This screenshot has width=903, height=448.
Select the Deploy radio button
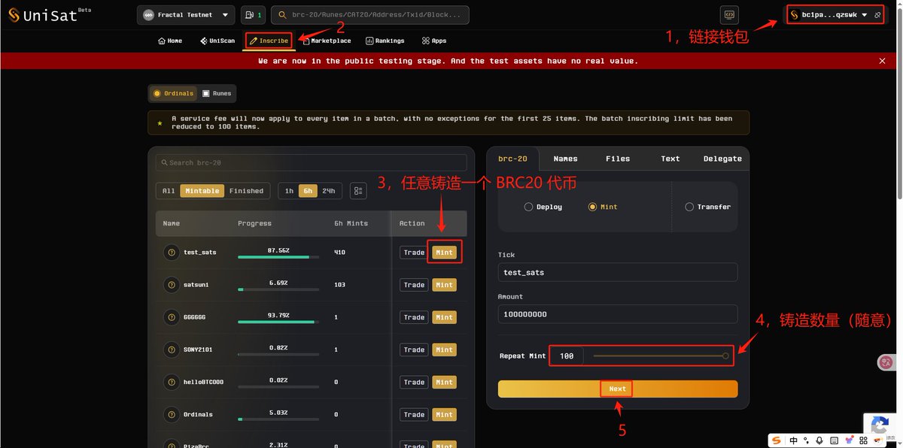[528, 207]
